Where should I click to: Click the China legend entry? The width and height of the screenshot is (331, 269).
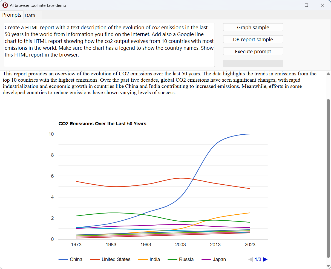pyautogui.click(x=76, y=259)
